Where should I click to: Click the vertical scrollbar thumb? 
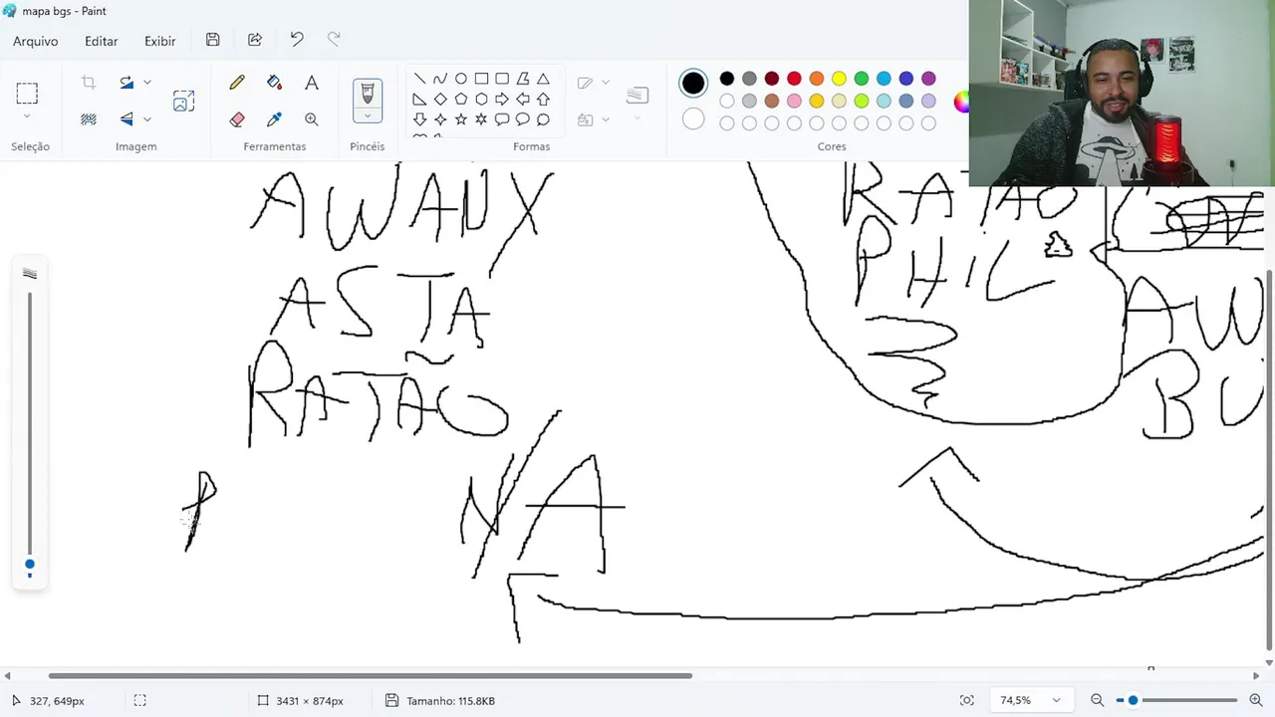(x=1268, y=459)
